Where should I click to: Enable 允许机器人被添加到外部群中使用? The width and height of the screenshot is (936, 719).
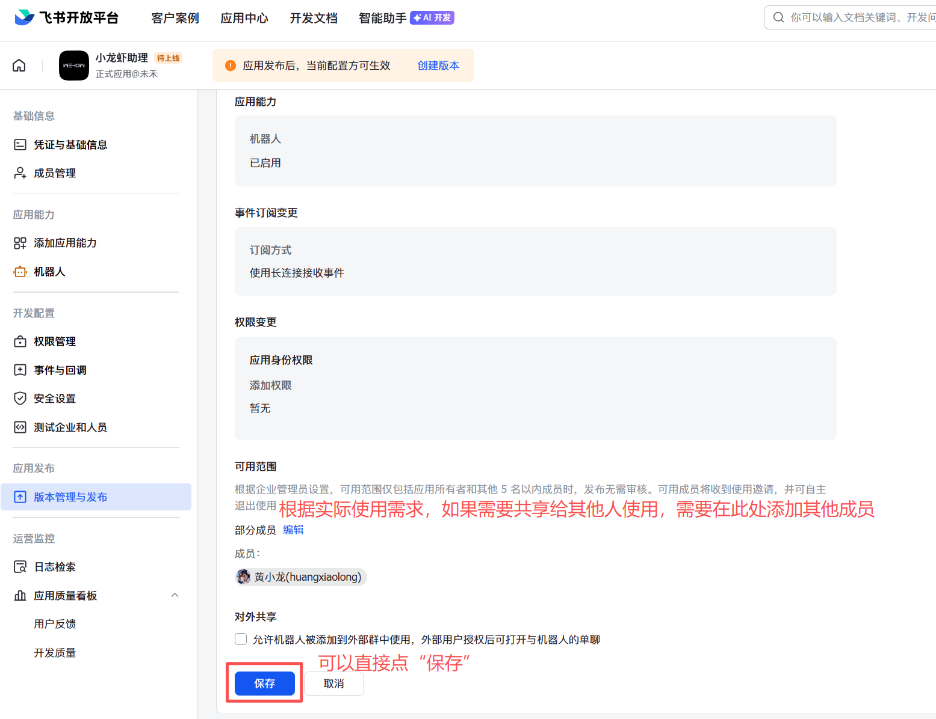(x=241, y=639)
